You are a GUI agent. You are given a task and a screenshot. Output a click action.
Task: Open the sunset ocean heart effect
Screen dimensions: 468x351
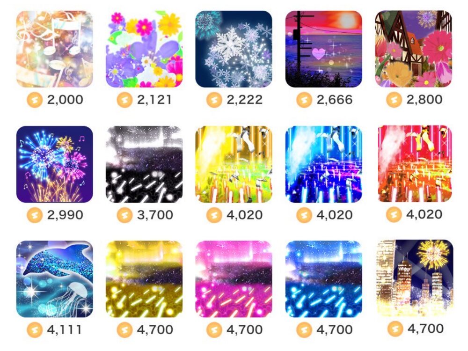(323, 49)
